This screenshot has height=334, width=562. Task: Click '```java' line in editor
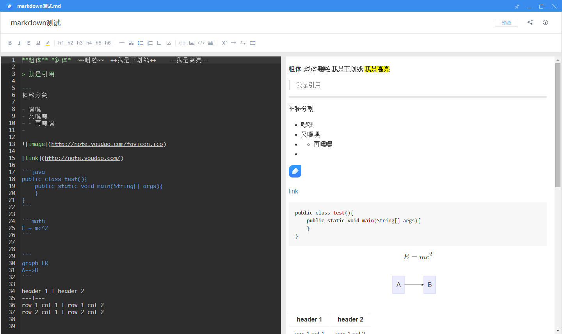coord(33,172)
